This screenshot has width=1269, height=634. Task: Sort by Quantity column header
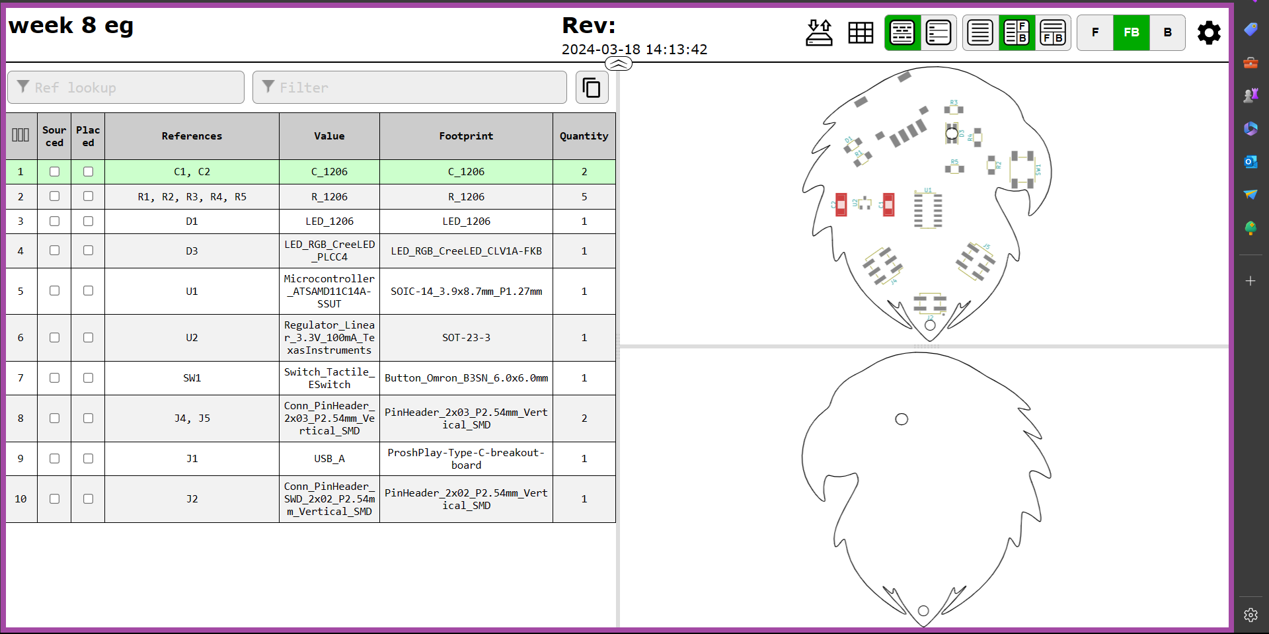coord(584,136)
